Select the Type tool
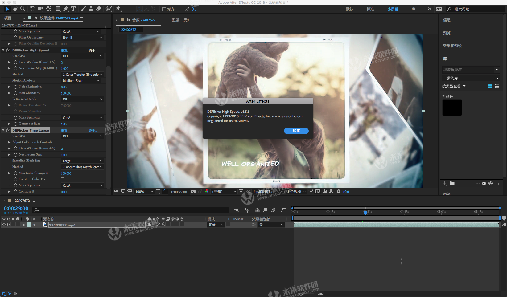 73,9
